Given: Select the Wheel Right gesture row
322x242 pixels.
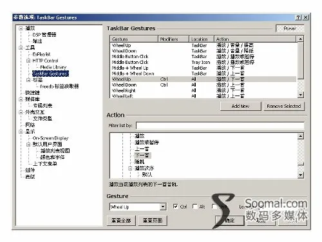Looking at the screenshot, I should 204,90.
